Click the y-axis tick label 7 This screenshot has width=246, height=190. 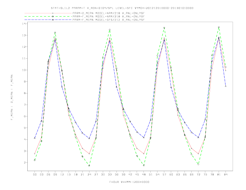click(25, 105)
